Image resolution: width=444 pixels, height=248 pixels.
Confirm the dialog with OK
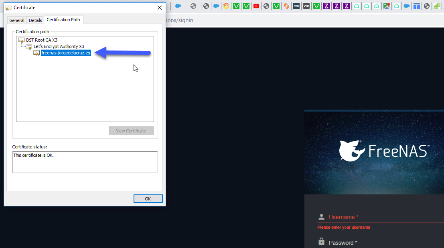tap(148, 199)
